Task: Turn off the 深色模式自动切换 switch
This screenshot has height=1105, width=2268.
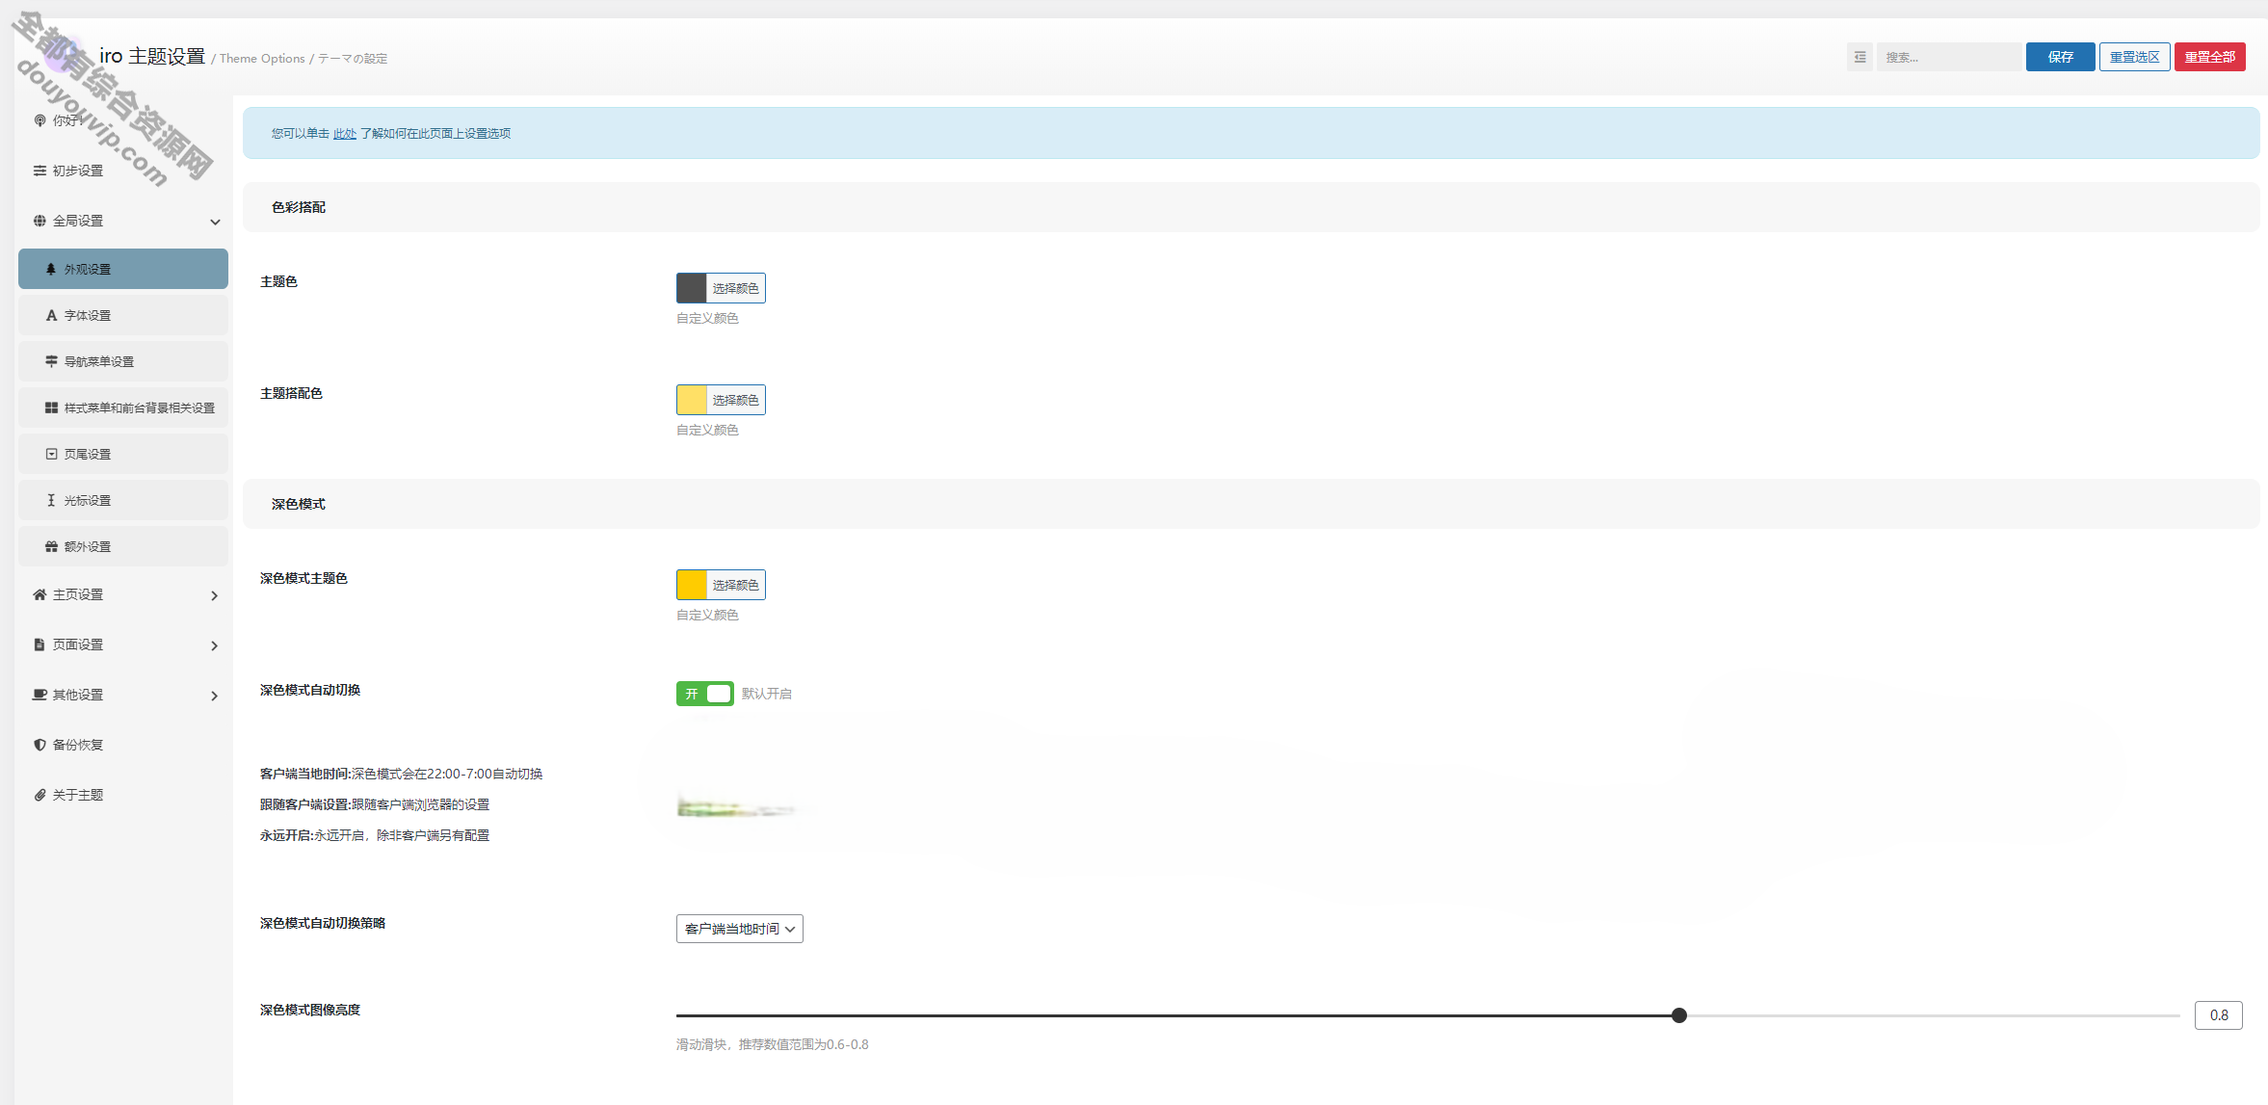Action: pyautogui.click(x=704, y=694)
